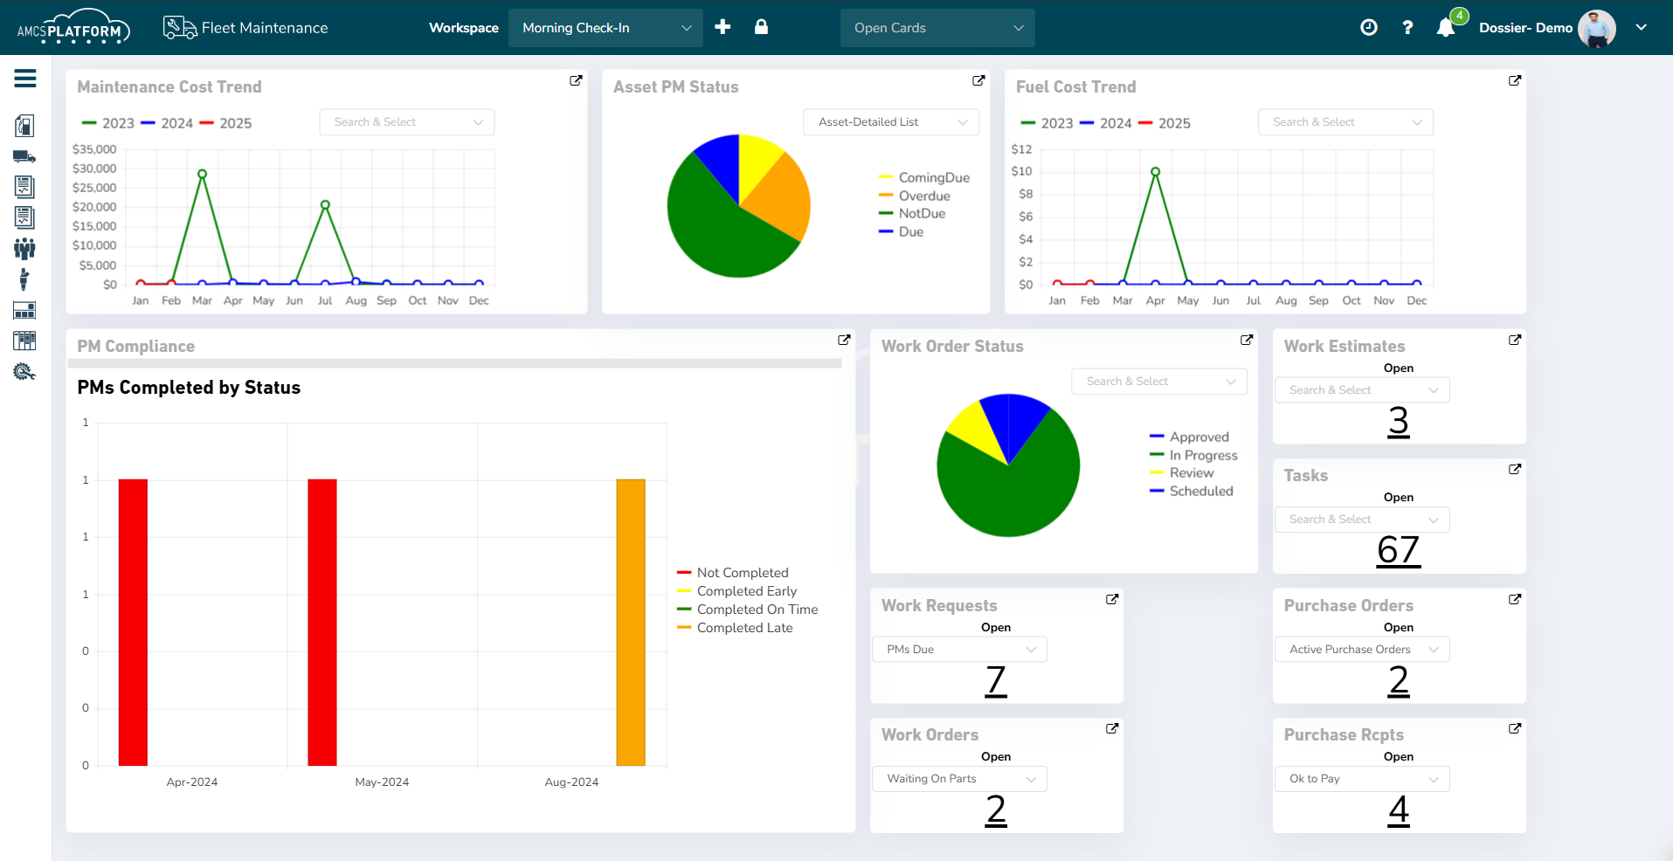The height and width of the screenshot is (861, 1673).
Task: Click the personnel group sidebar icon
Action: click(24, 249)
